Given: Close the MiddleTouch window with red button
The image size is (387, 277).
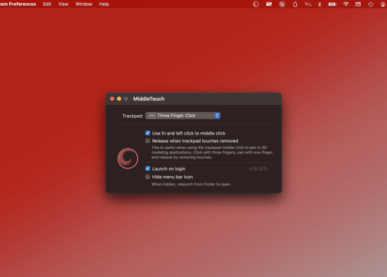Looking at the screenshot, I should pyautogui.click(x=112, y=99).
